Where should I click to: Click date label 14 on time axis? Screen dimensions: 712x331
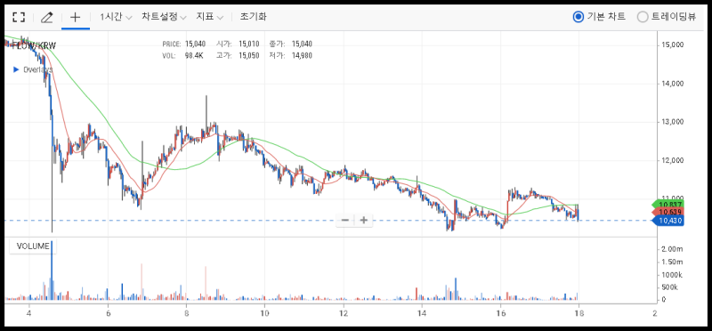(422, 313)
